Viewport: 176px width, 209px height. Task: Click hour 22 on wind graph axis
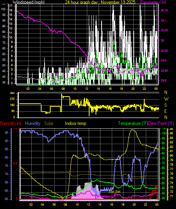click(x=144, y=89)
